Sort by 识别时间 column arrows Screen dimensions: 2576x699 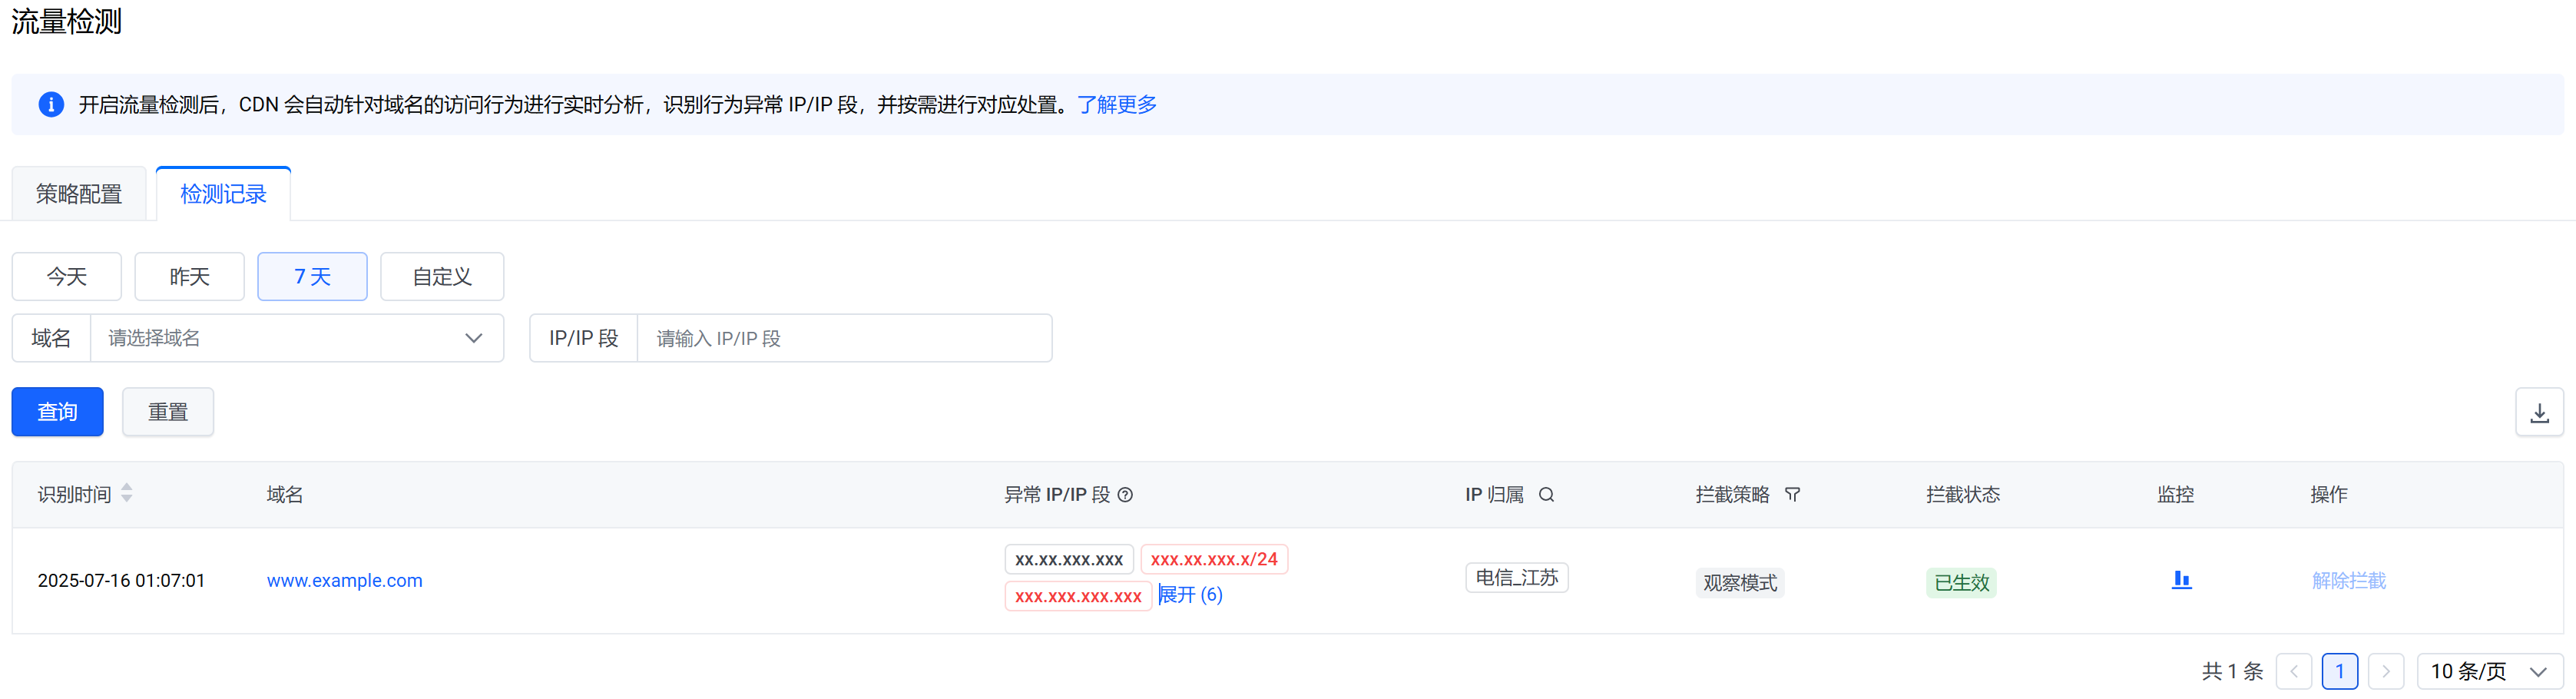127,493
